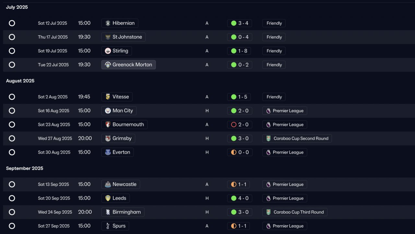Screen dimensions: 415x234
Task: Click the Newcastle club crest icon
Action: (108, 185)
